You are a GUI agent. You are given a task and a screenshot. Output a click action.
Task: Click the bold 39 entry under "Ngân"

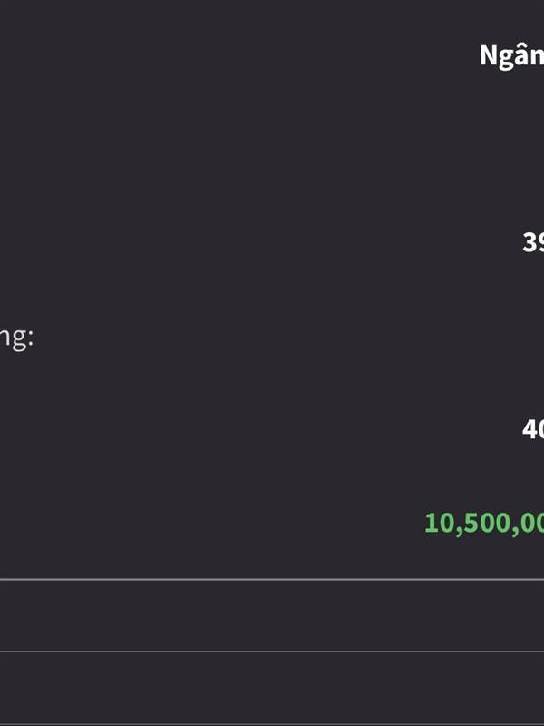click(533, 242)
